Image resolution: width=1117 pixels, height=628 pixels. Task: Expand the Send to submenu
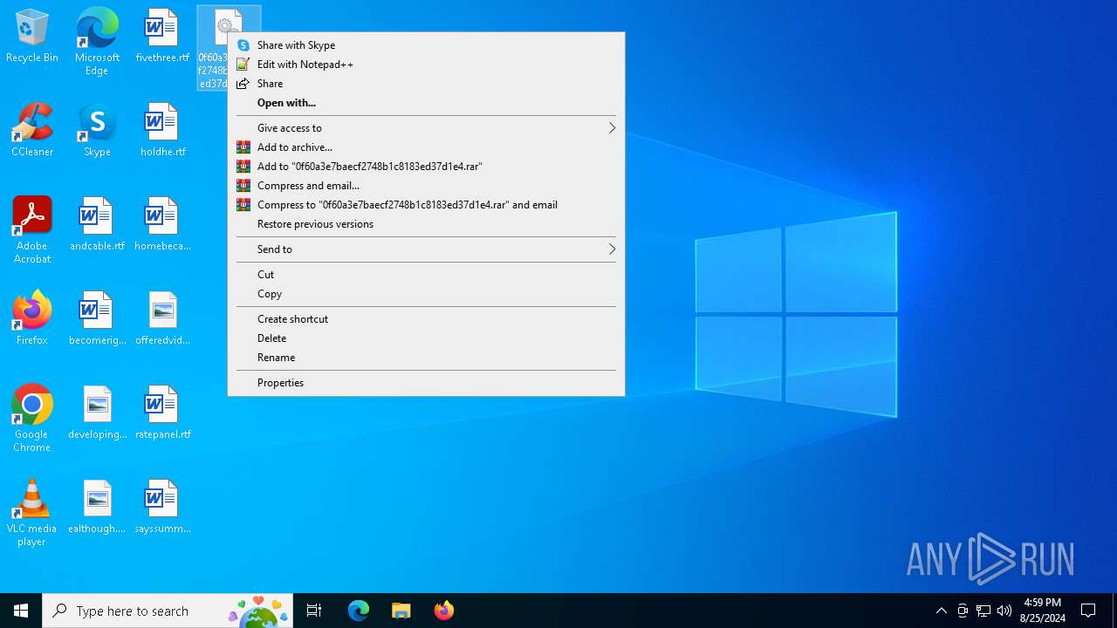(426, 249)
